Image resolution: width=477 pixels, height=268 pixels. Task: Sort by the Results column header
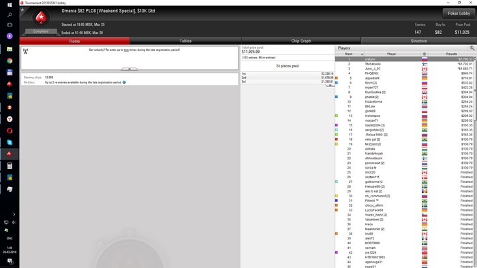[x=451, y=54]
